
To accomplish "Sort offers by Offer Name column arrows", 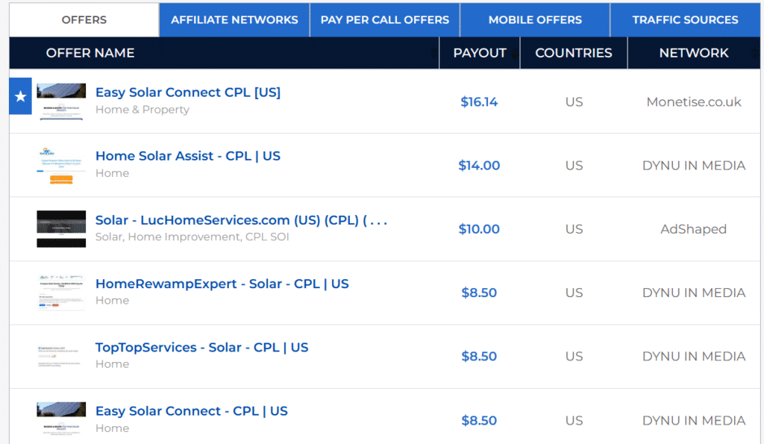I will coord(433,53).
